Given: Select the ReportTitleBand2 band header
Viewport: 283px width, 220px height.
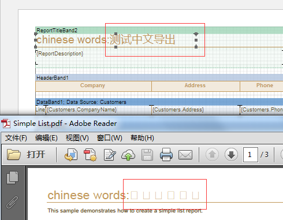Looking at the screenshot, I should [x=159, y=31].
